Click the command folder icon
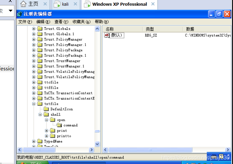 [59, 125]
